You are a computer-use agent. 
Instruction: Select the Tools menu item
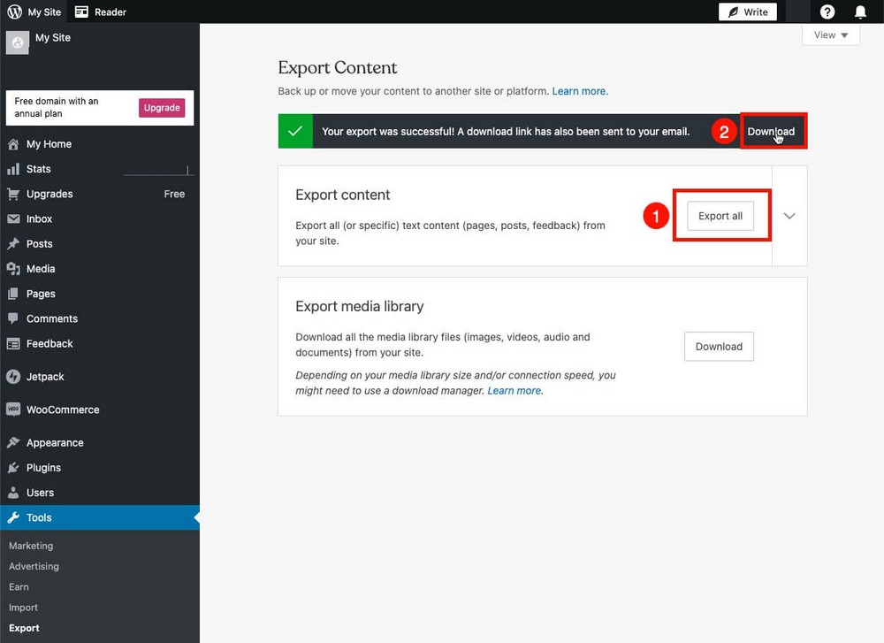click(x=100, y=517)
